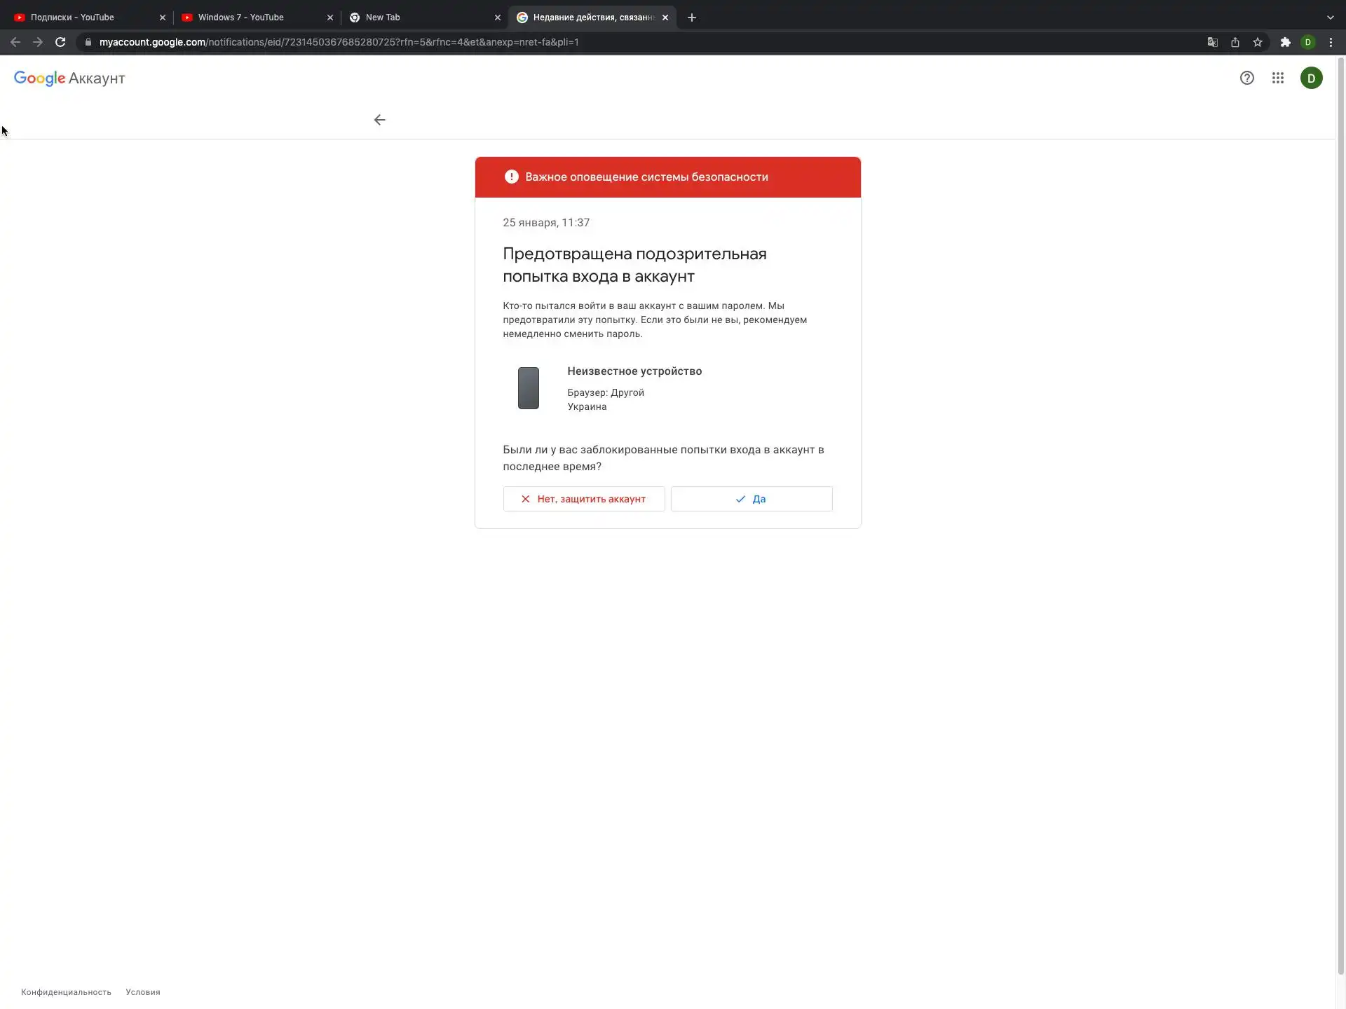
Task: Open the Конфиденциальность footer link
Action: [x=66, y=992]
